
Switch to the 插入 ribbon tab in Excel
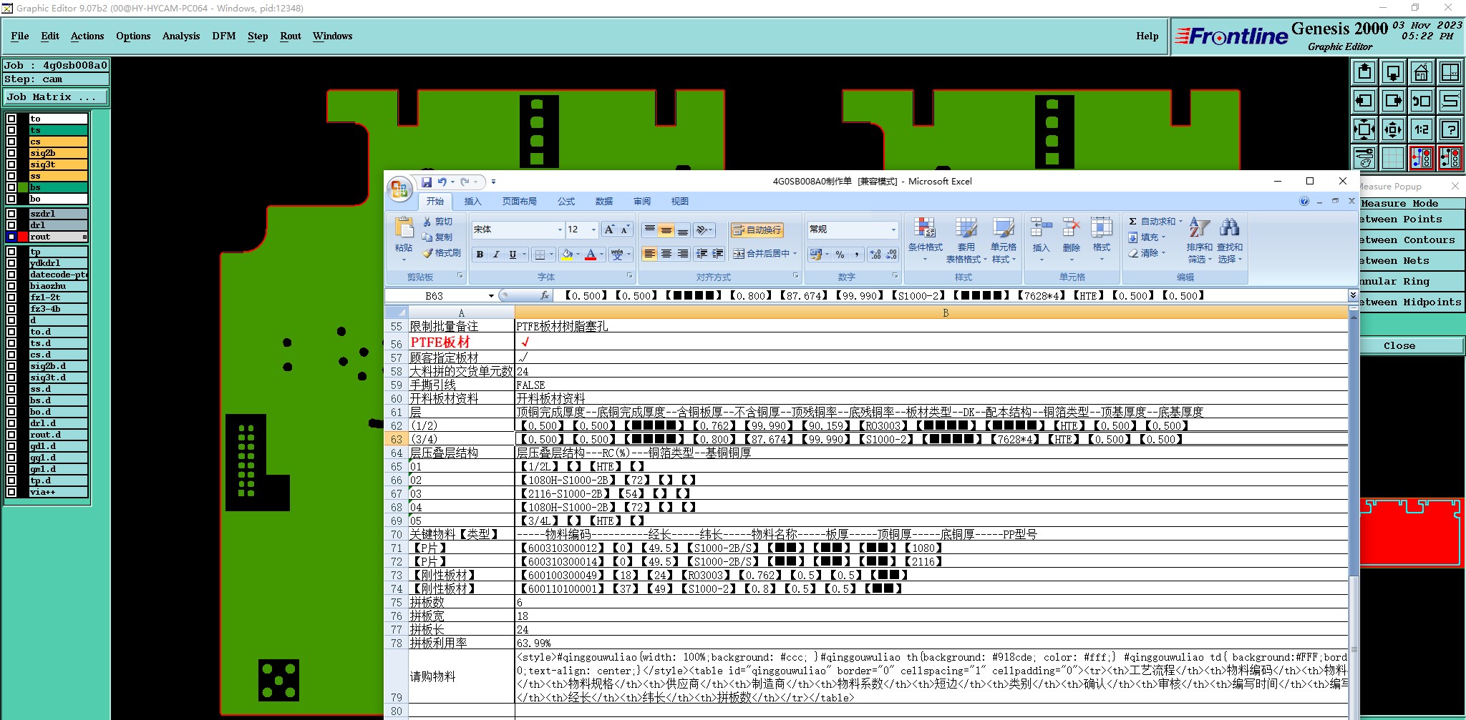(473, 202)
